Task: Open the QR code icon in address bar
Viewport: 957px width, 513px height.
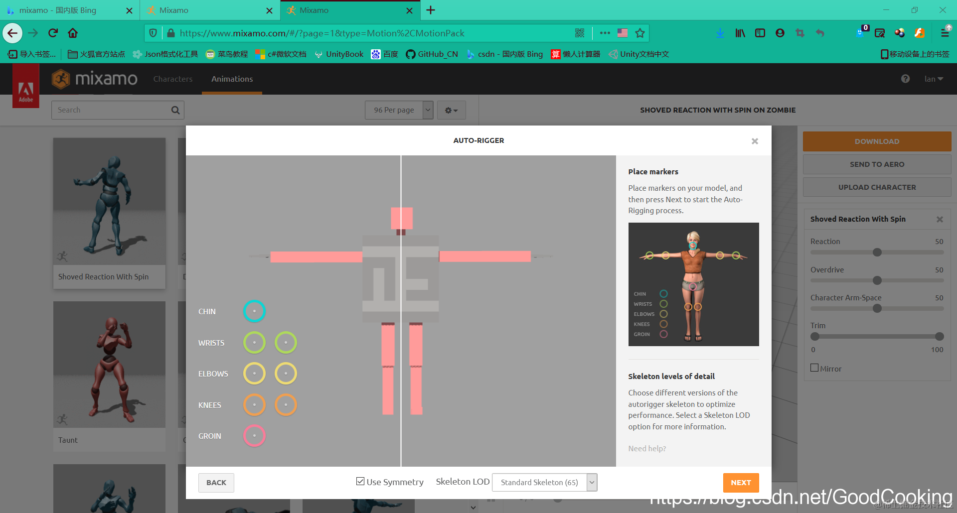Action: point(580,33)
